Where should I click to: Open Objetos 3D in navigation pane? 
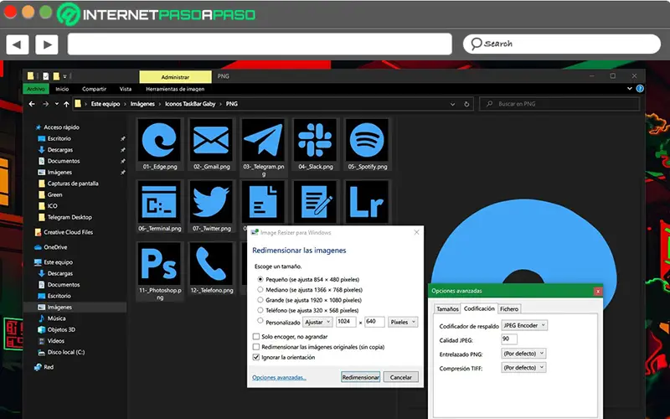point(56,329)
